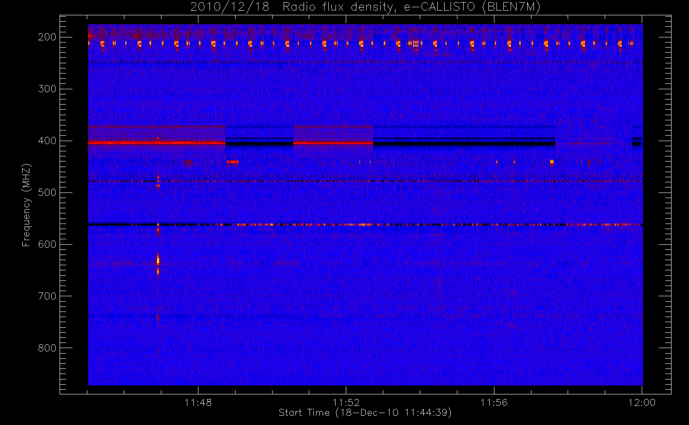Viewport: 689px width, 425px height.
Task: Click the '500' frequency tick label
Action: [x=47, y=193]
